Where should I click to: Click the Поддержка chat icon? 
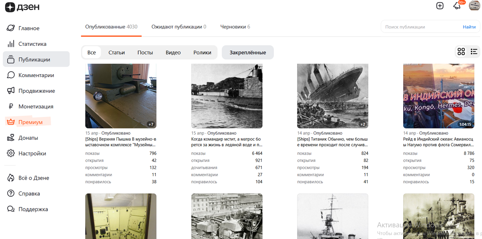click(11, 209)
